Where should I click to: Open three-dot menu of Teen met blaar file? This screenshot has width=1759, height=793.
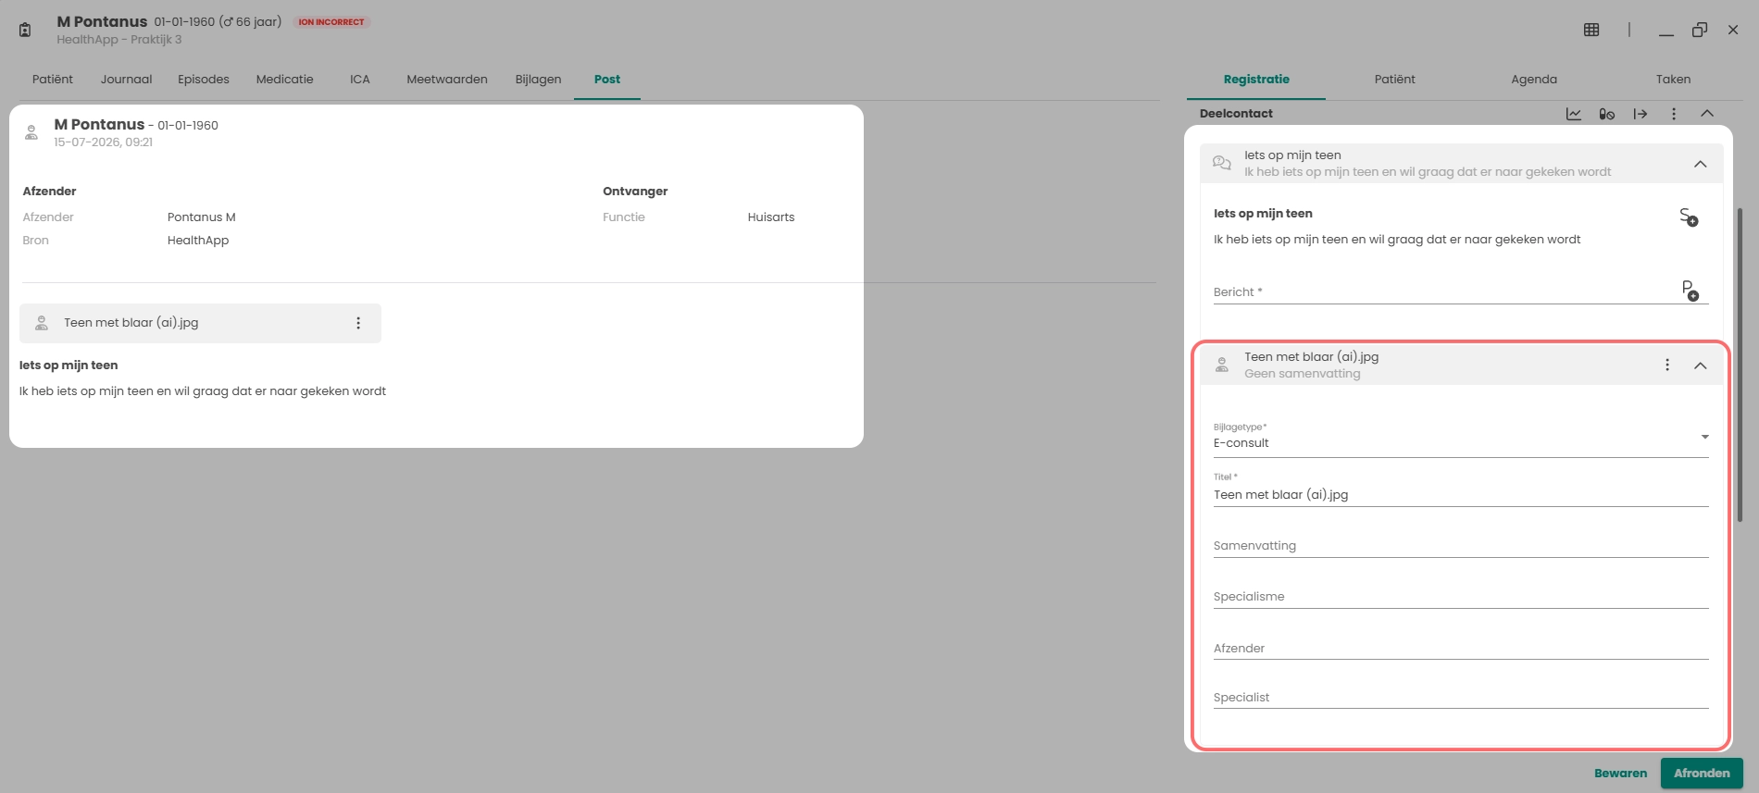tap(358, 323)
